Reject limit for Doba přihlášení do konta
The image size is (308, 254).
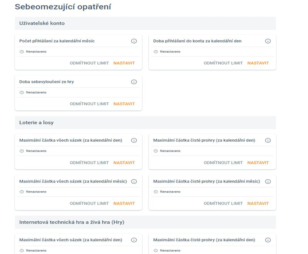point(223,63)
